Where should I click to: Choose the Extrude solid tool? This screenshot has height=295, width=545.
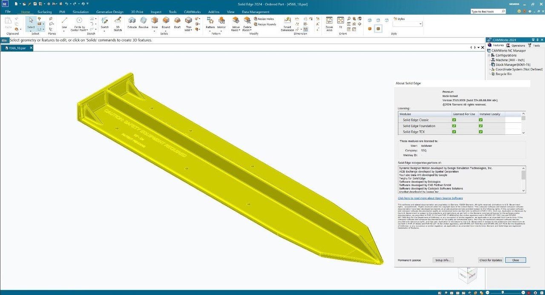point(132,23)
